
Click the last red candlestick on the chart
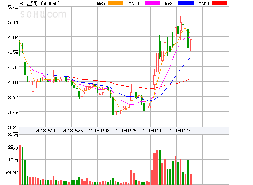(x=191, y=45)
